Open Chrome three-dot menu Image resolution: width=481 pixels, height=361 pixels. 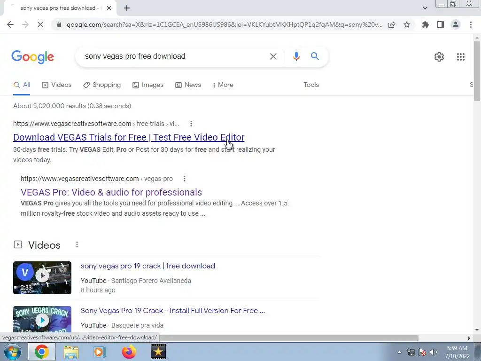tap(471, 24)
